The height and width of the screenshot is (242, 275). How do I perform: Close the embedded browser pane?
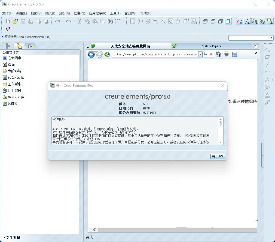[256, 53]
